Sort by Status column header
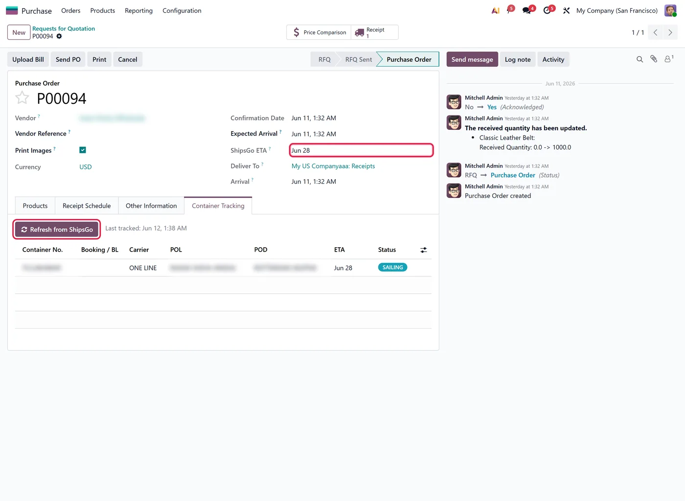 (x=387, y=250)
